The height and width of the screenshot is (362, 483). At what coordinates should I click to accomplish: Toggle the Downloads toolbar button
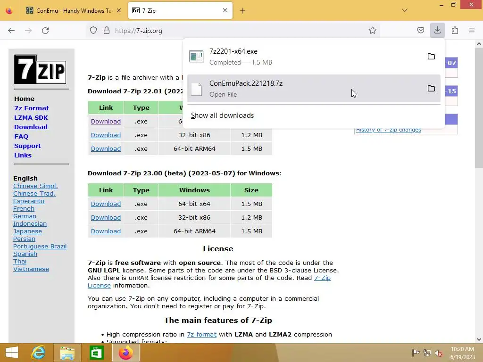pos(437,30)
